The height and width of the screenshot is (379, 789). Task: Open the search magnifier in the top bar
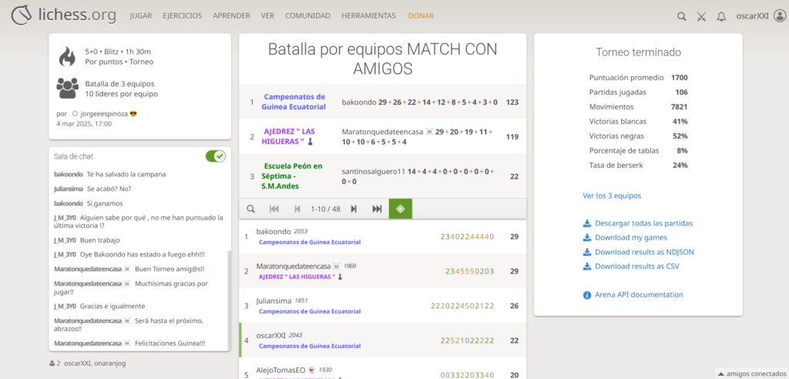tap(681, 16)
